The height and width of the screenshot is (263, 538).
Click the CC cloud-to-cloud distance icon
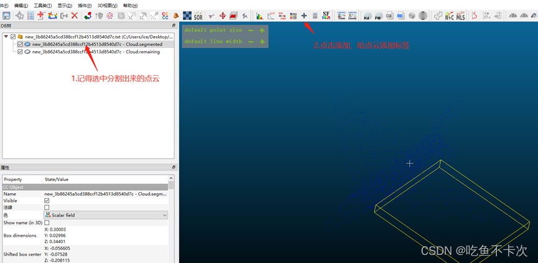165,16
